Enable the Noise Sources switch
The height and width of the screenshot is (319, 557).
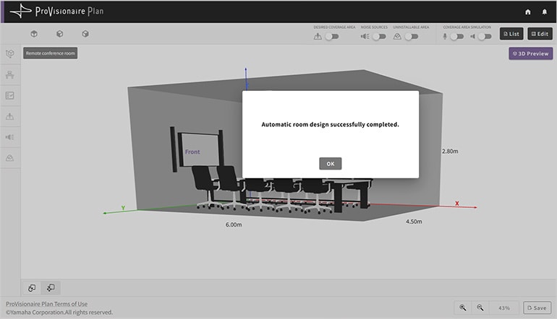click(378, 35)
